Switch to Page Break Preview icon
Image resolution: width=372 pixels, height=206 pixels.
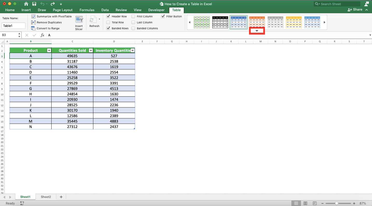[x=314, y=203]
